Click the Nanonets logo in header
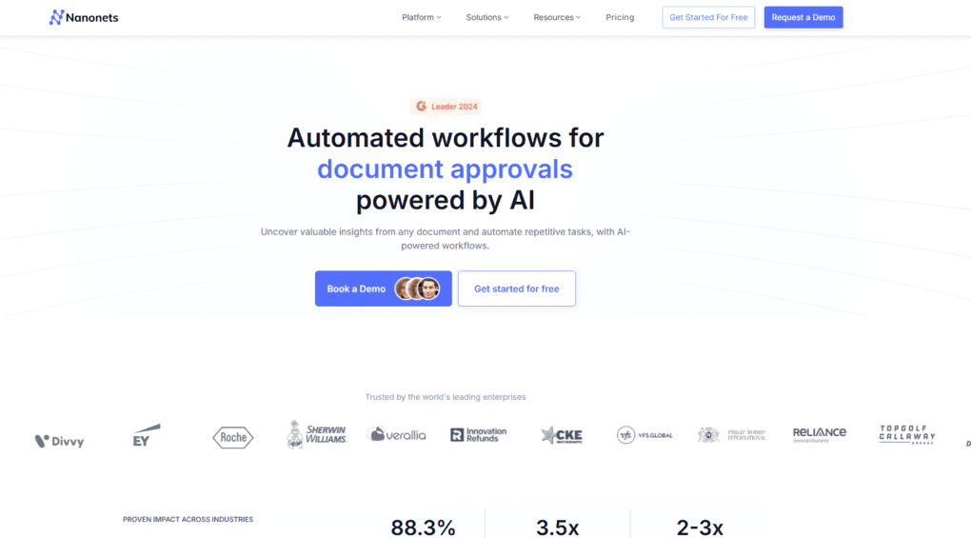Screen dimensions: 971x538 point(84,17)
